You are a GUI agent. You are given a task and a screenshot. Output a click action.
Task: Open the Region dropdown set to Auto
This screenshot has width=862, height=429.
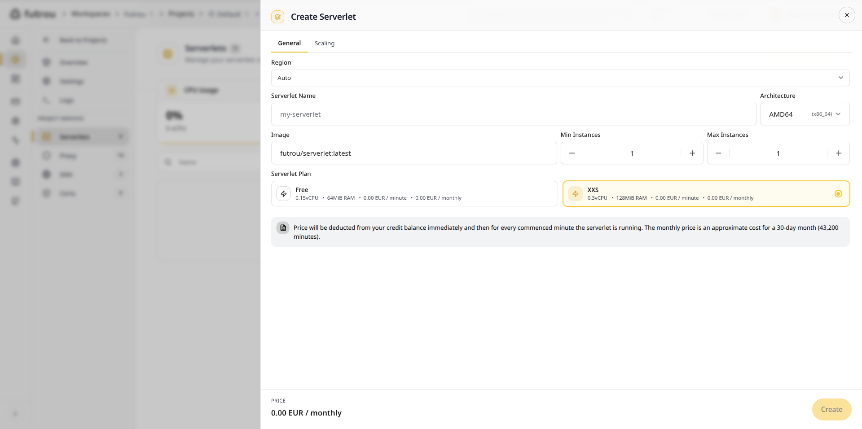point(560,78)
